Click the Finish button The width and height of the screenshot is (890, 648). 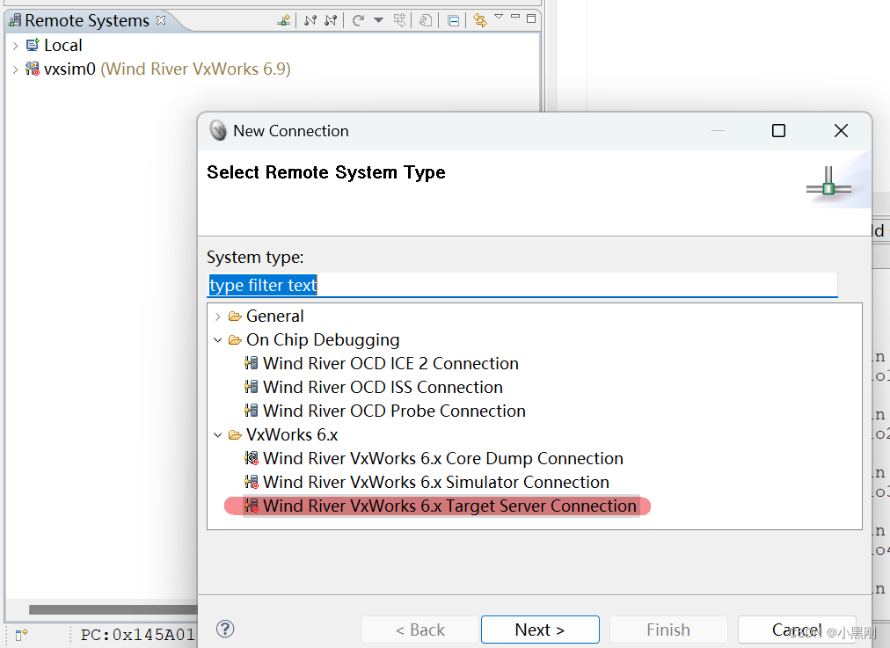[668, 630]
